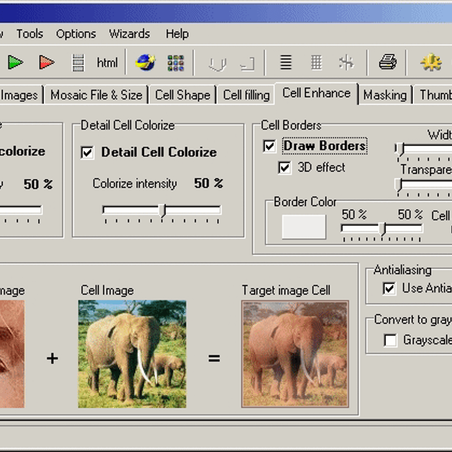Switch to the Cell Enhance tab
This screenshot has width=452, height=452.
tap(317, 93)
